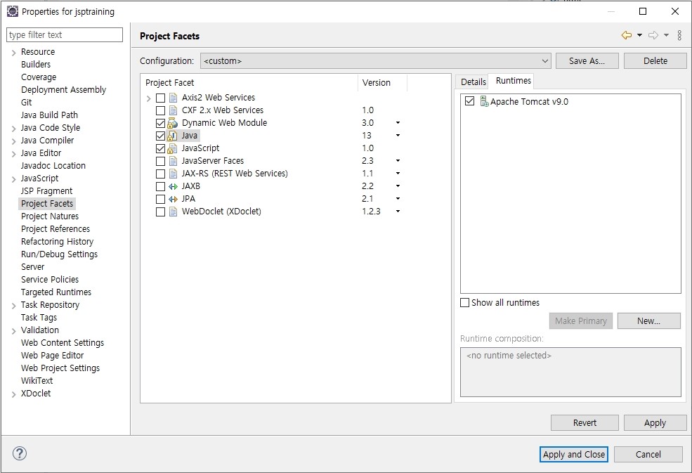Open Deployment Assembly page
Screen dimensions: 692x473
pos(63,90)
